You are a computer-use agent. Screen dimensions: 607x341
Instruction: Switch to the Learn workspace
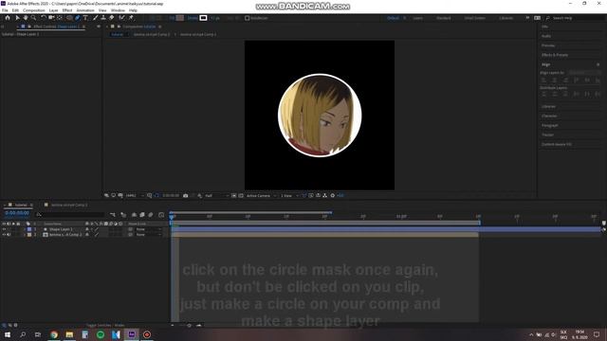click(418, 18)
